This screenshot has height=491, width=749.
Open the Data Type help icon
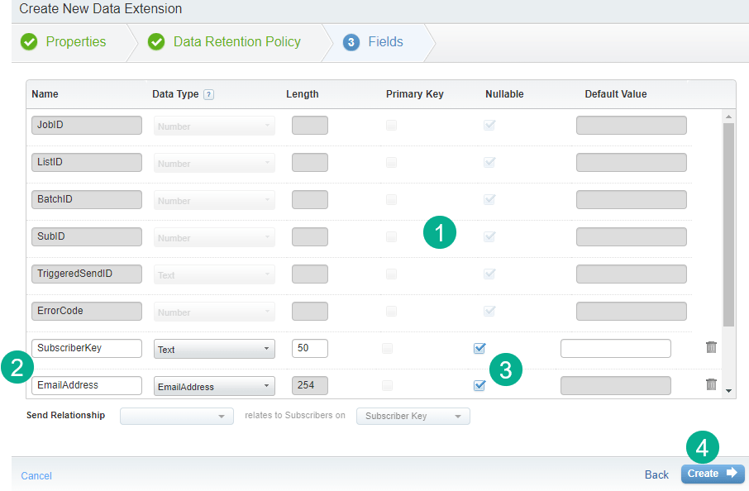208,94
